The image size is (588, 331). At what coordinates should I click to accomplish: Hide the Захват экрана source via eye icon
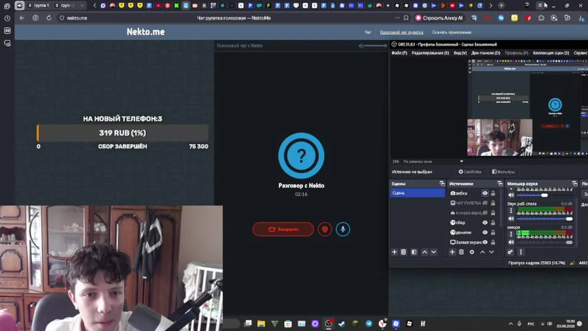pos(485,242)
